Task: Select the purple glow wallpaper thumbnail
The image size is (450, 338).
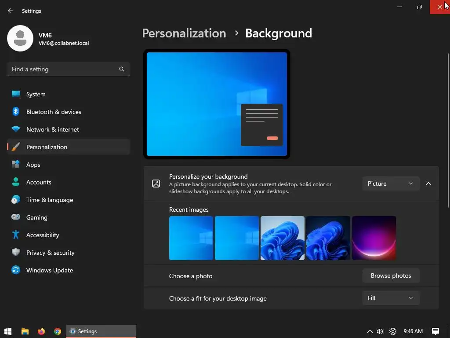Action: (374, 238)
